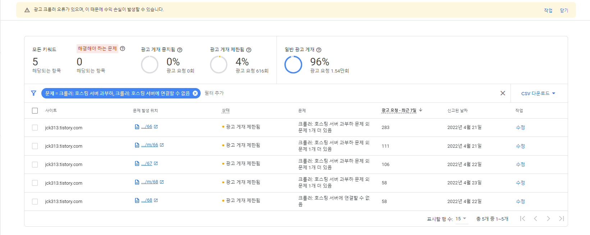Click 수정 for the 111 requests row
The width and height of the screenshot is (590, 235).
[x=520, y=146]
